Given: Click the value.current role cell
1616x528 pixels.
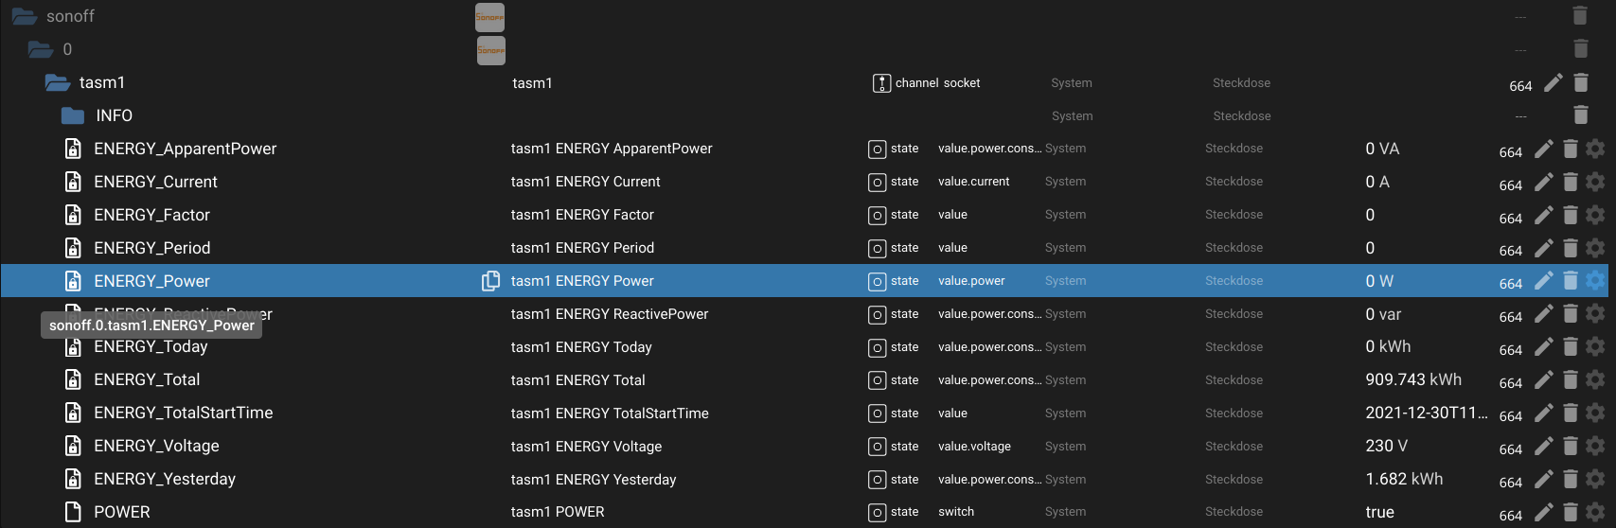Looking at the screenshot, I should pyautogui.click(x=973, y=182).
